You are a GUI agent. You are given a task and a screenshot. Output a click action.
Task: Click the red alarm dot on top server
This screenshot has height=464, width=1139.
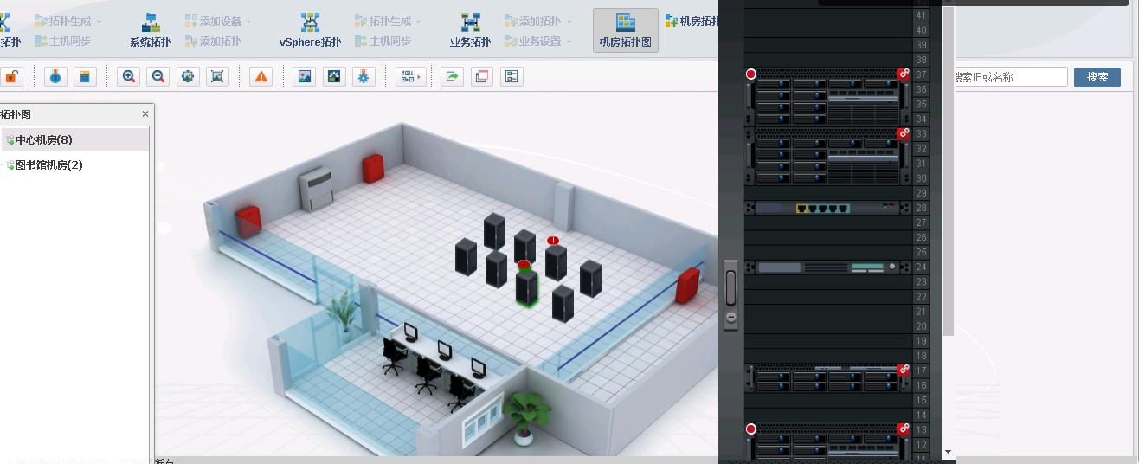(751, 74)
